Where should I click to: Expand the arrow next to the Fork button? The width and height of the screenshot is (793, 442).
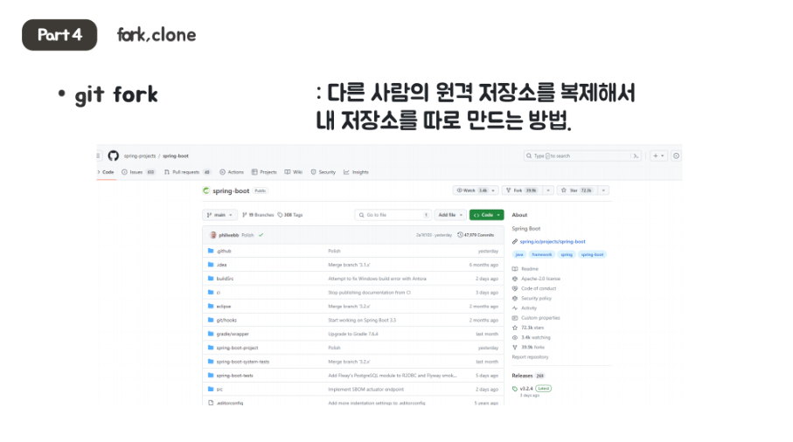[548, 190]
